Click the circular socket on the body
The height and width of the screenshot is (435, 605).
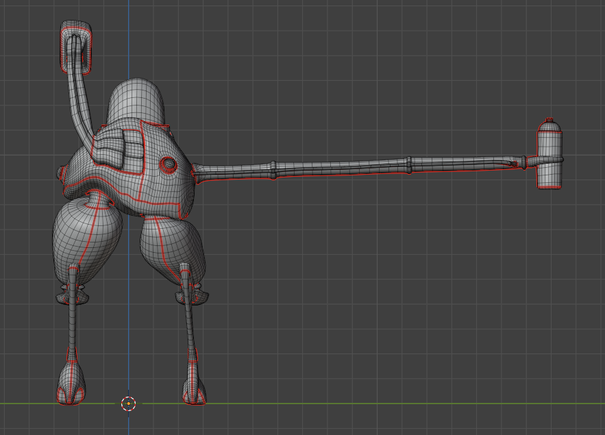pyautogui.click(x=169, y=164)
